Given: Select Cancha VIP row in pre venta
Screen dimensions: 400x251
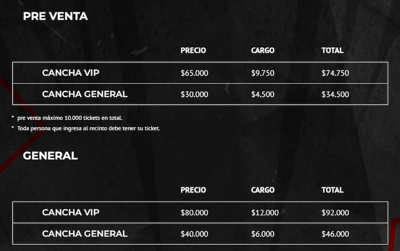Looking at the screenshot, I should click(70, 73).
